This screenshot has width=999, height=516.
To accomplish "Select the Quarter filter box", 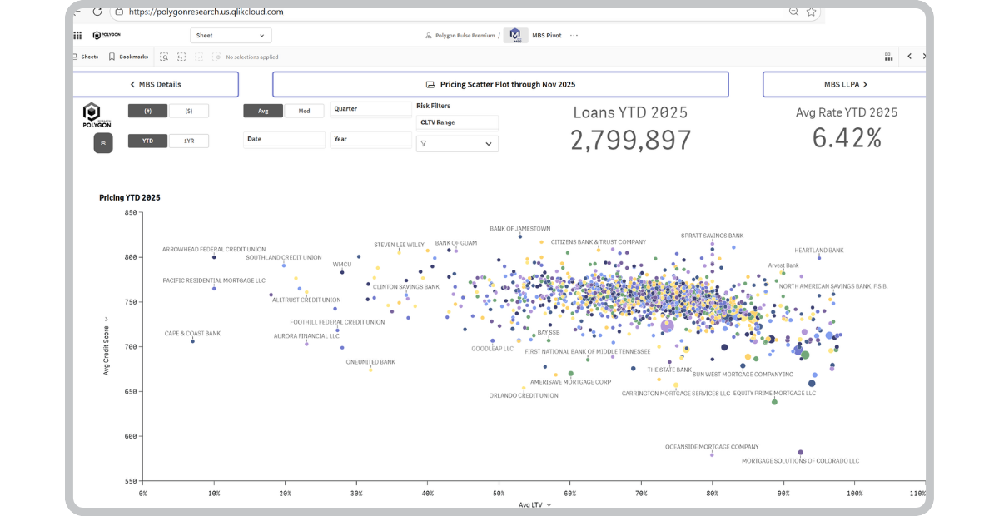I will click(x=370, y=109).
